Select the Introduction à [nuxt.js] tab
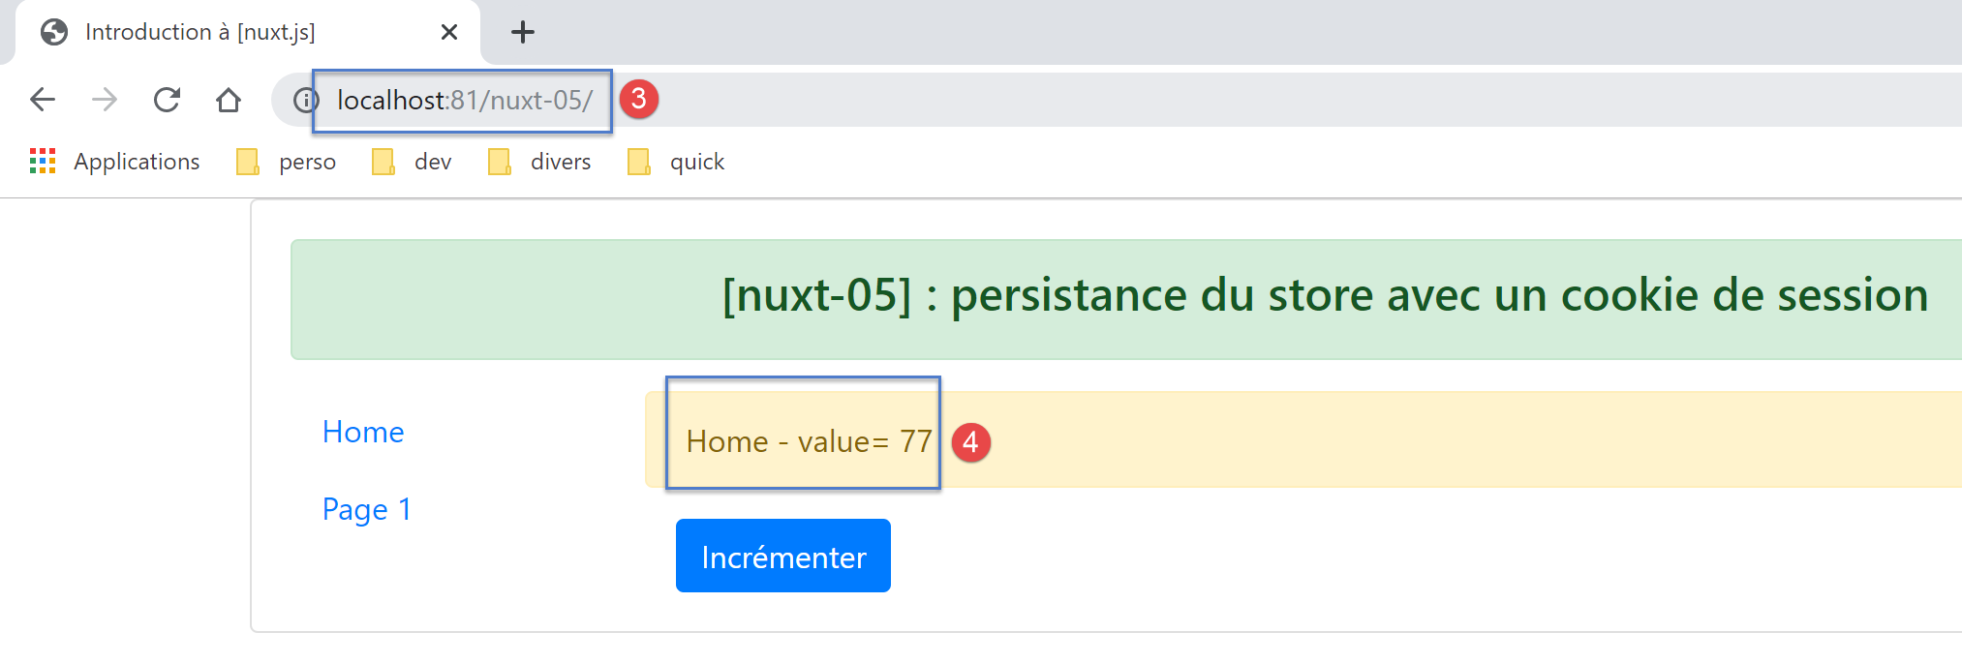 point(199,32)
